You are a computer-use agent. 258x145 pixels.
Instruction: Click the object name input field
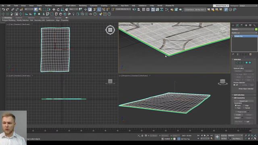click(243, 29)
